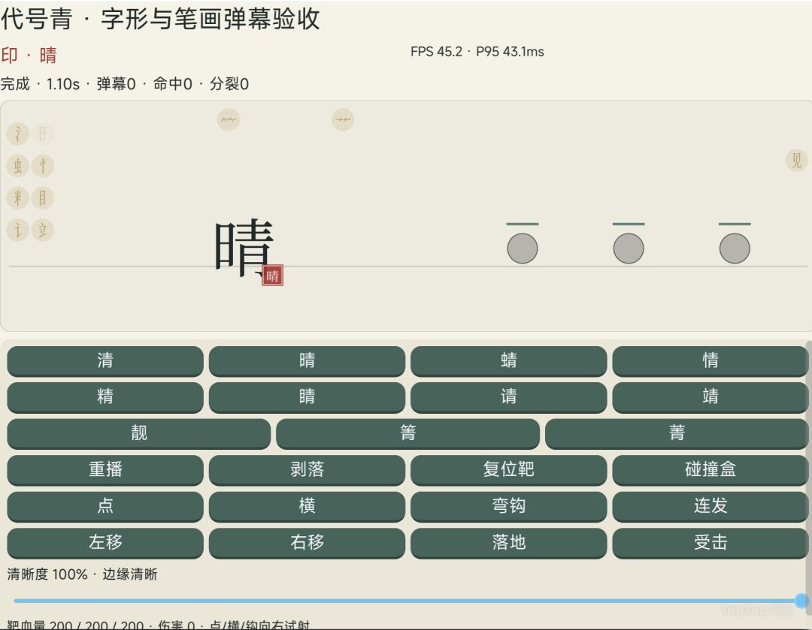Choose the 蜻 character button
Screen dimensions: 812x630
tap(508, 360)
